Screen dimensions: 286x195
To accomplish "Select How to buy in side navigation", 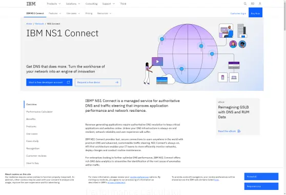I will point(32,163).
